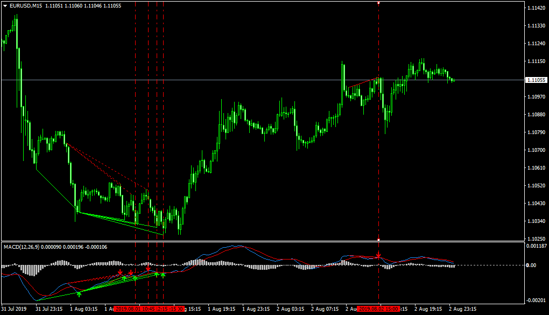Click the 0.00 level on MACD scale

(530, 265)
